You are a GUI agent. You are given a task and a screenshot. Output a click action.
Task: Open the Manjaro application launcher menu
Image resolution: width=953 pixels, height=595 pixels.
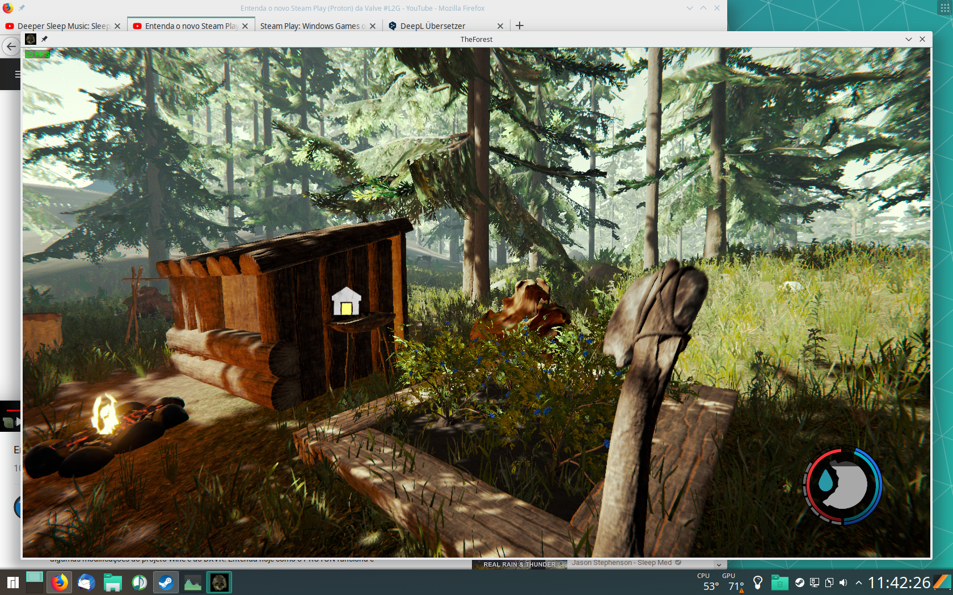(12, 583)
